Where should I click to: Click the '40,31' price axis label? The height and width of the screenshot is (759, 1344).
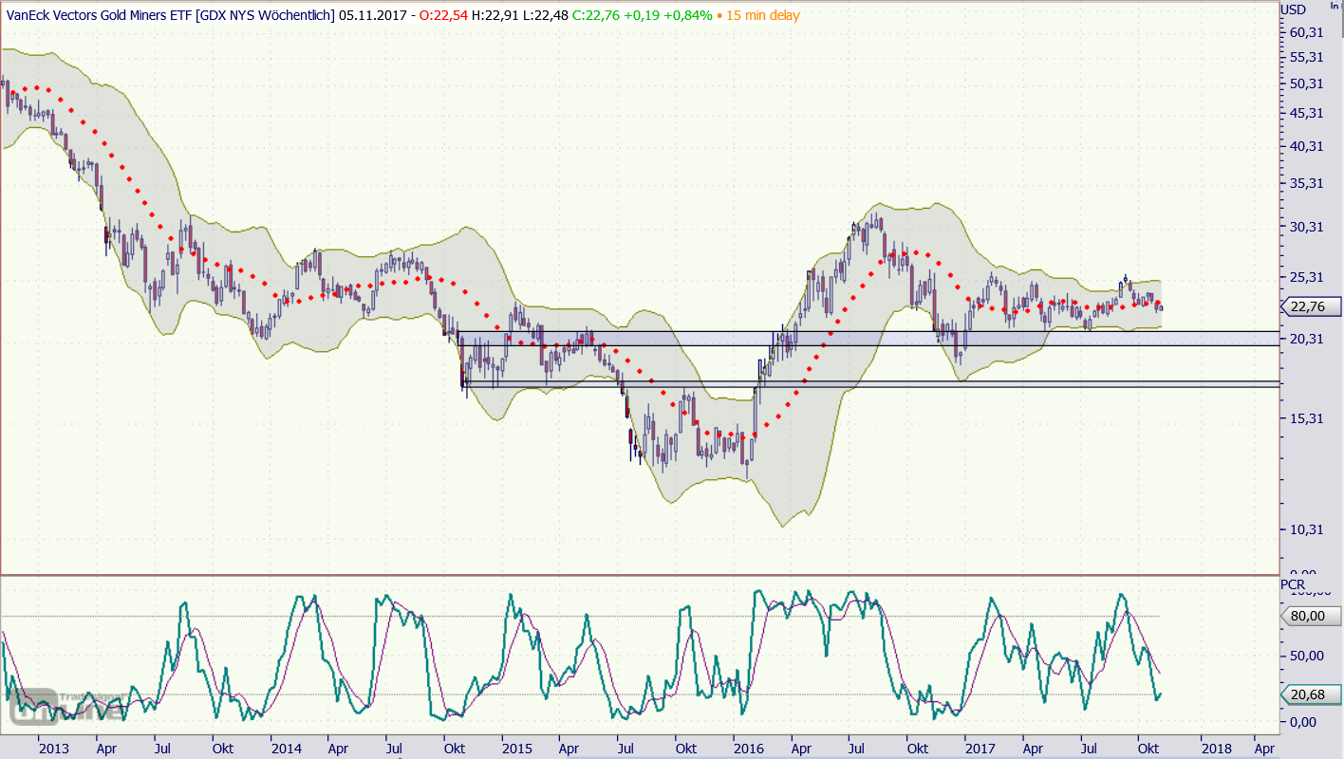1306,146
